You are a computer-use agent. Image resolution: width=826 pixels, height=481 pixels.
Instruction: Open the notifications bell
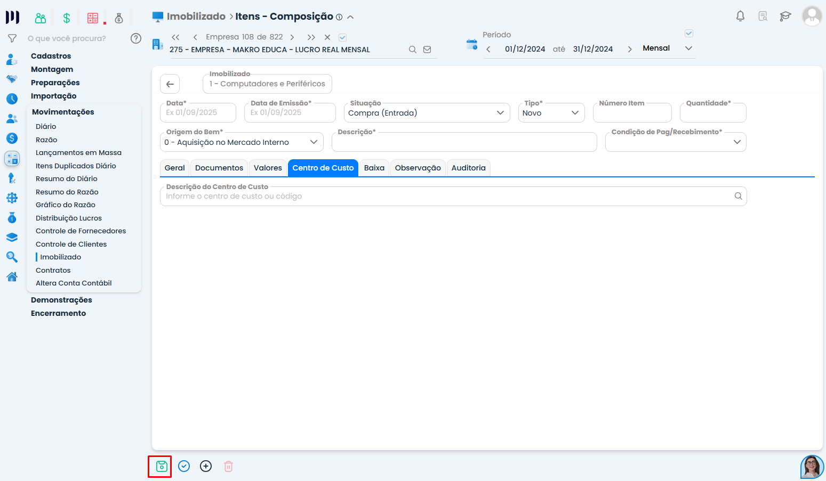pos(740,16)
